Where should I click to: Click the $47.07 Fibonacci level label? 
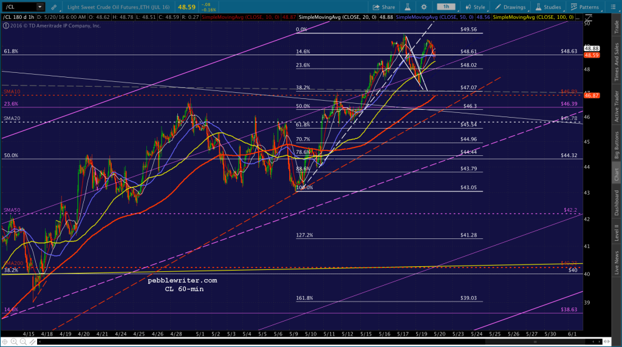[468, 87]
